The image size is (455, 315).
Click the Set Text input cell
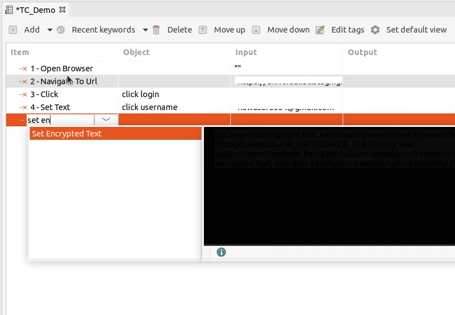coord(286,107)
